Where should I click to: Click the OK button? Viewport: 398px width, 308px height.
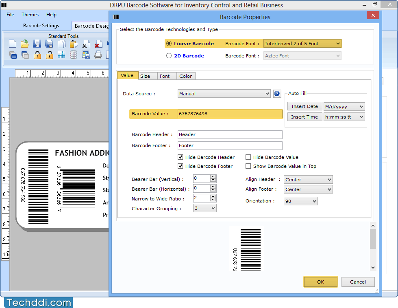point(321,282)
